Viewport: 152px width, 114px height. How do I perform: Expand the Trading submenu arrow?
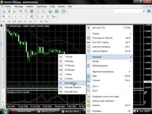click(131, 34)
